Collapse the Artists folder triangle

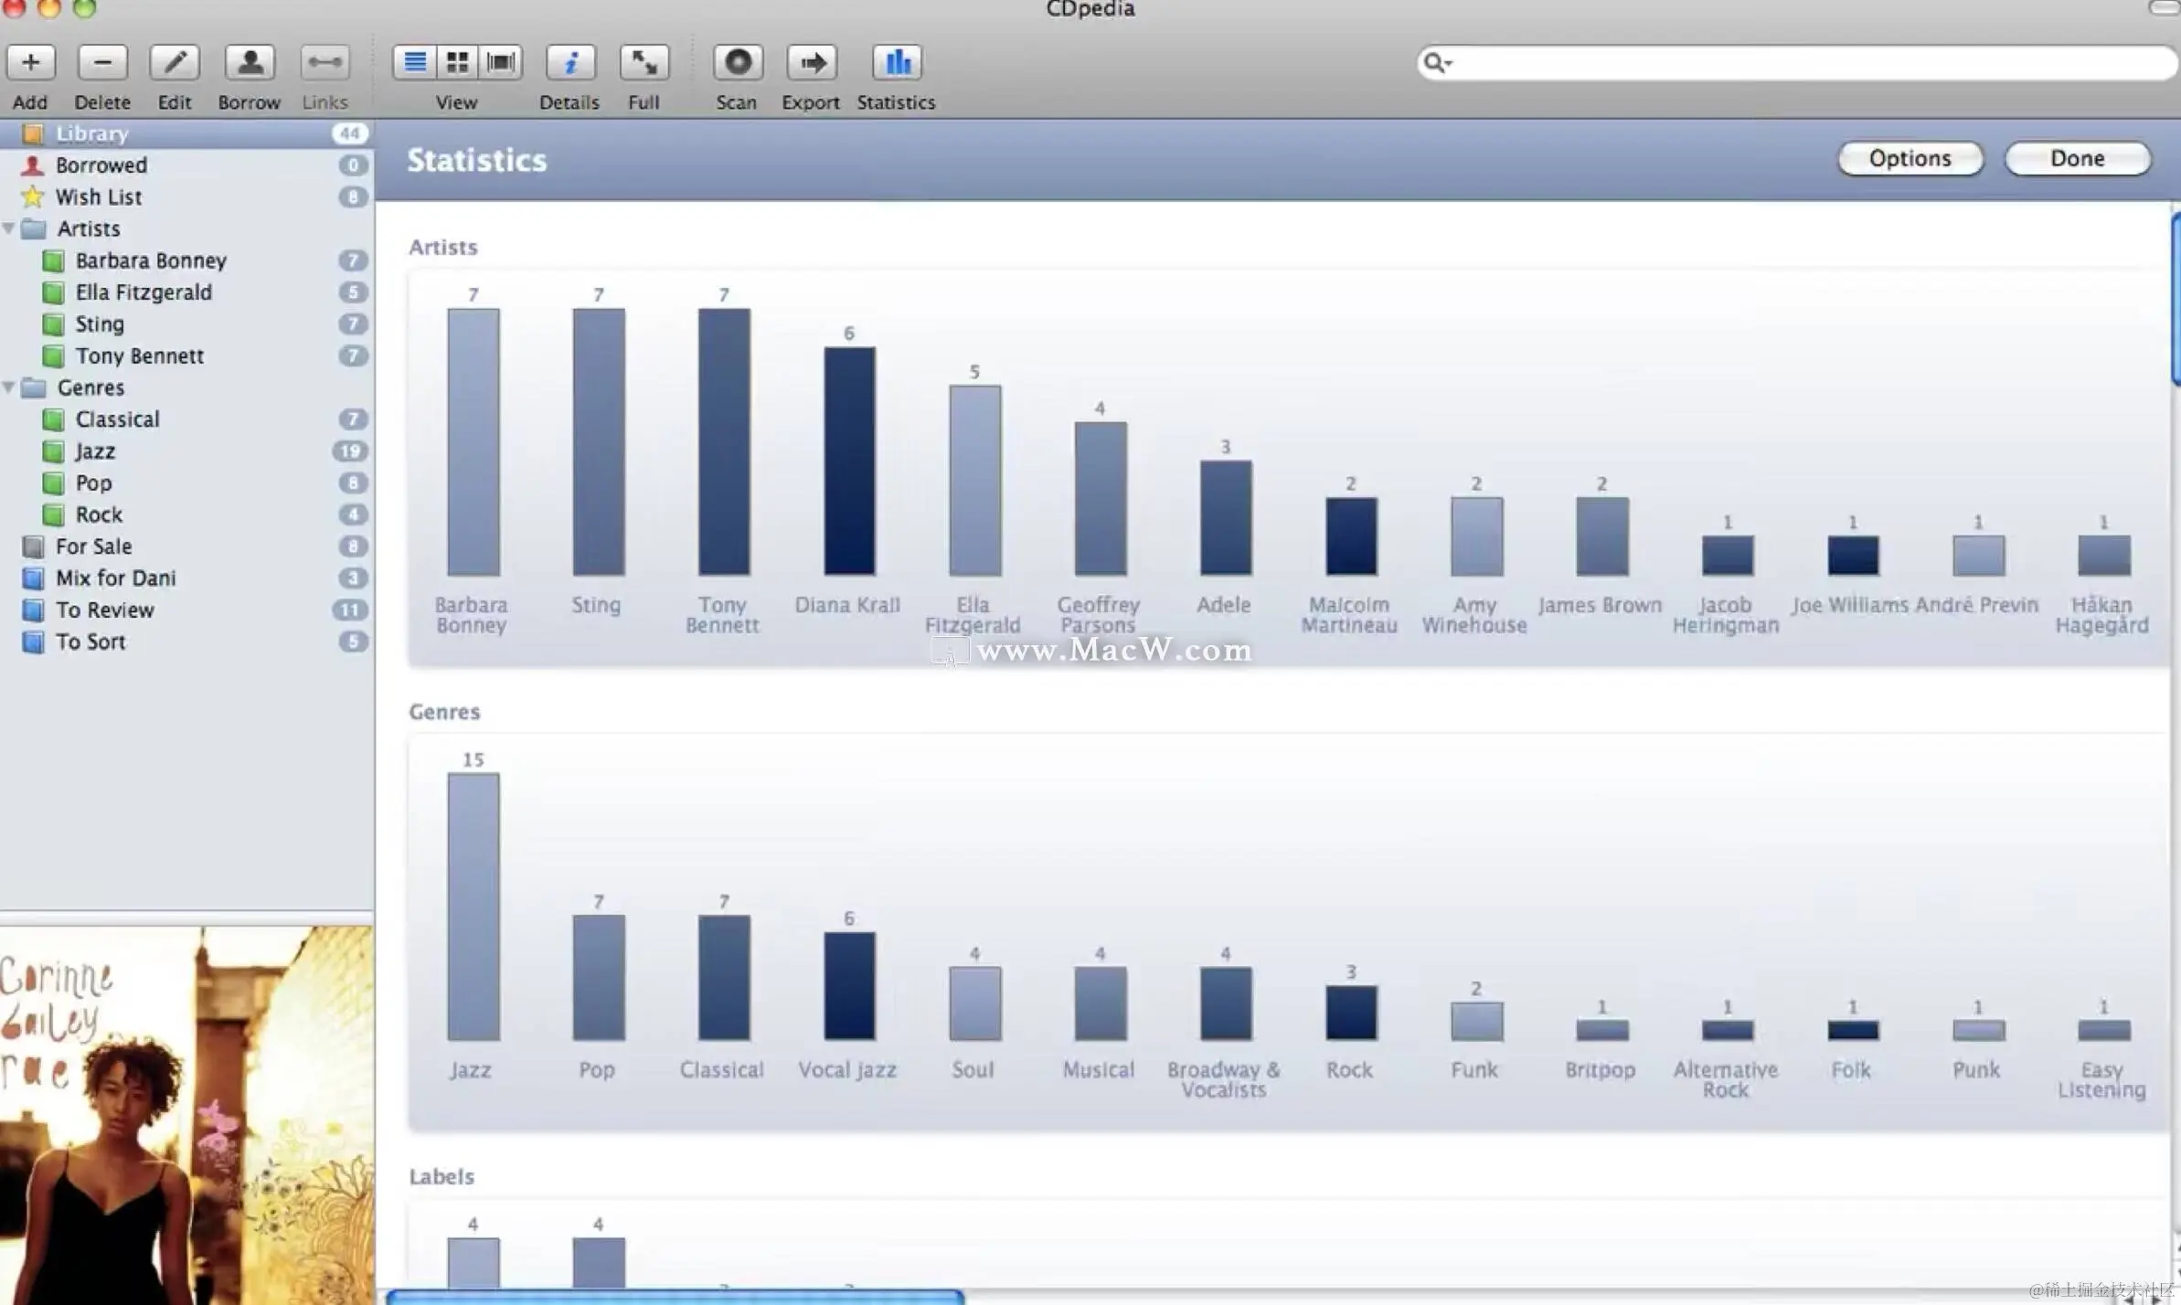coord(9,228)
